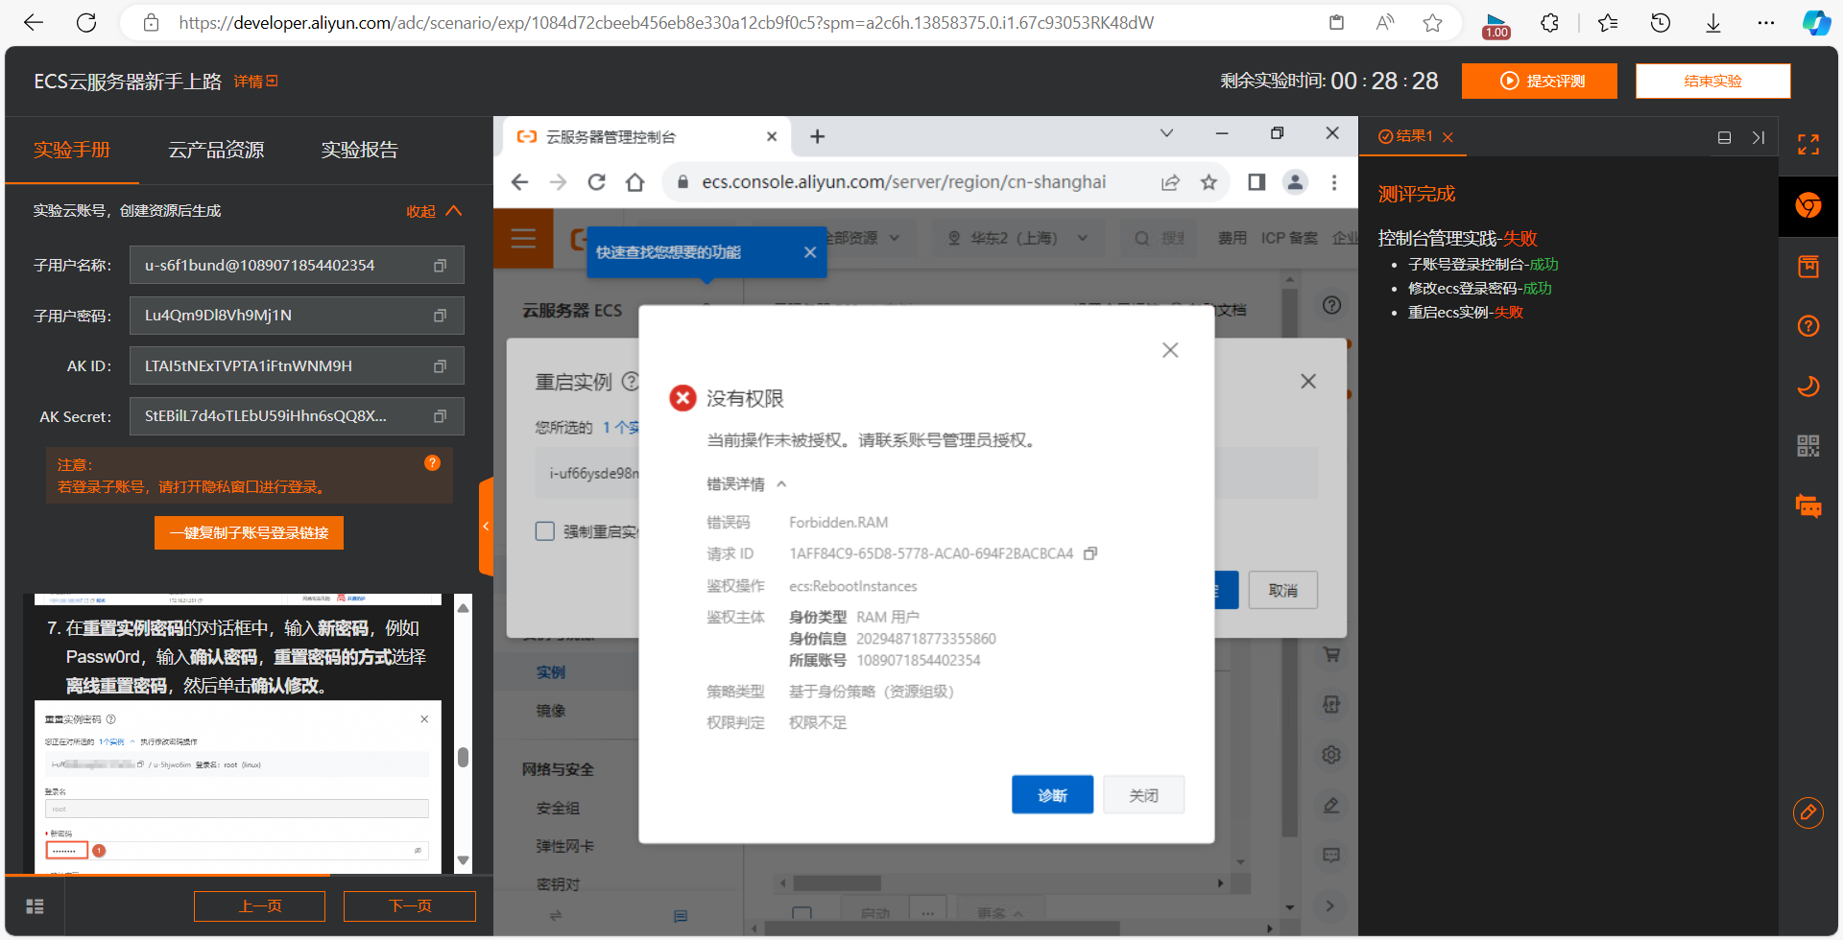Open inner Chrome three-dot menu
Screen dimensions: 1843x940
tap(1334, 182)
